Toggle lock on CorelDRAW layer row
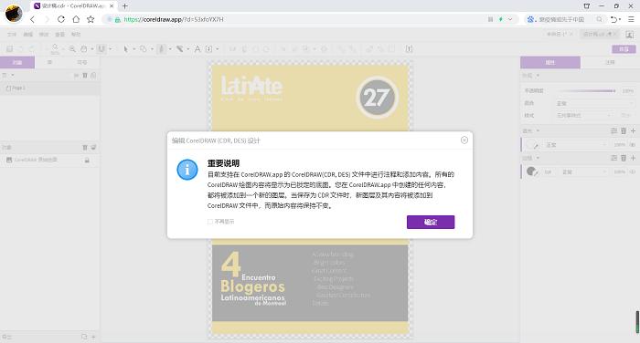This screenshot has width=640, height=343. (x=87, y=160)
